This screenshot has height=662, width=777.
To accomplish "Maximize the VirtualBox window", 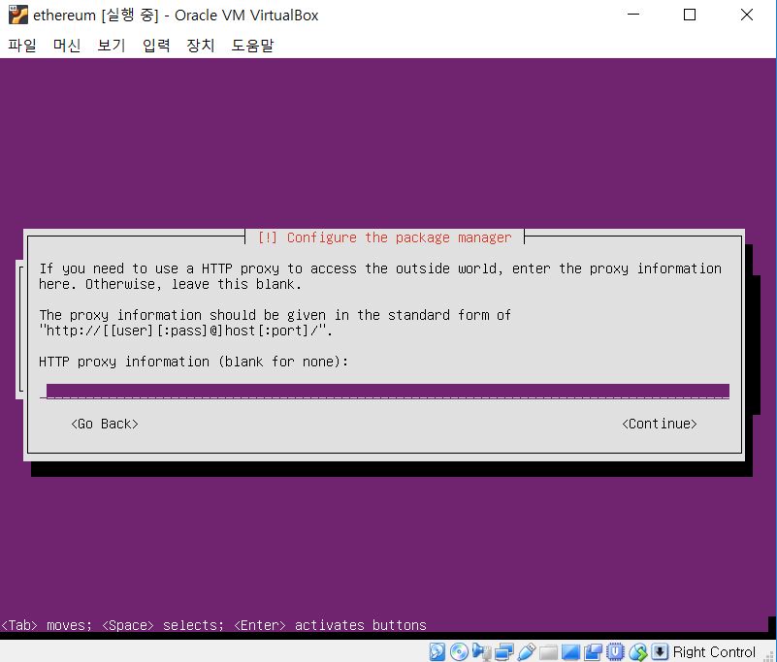I will (690, 15).
